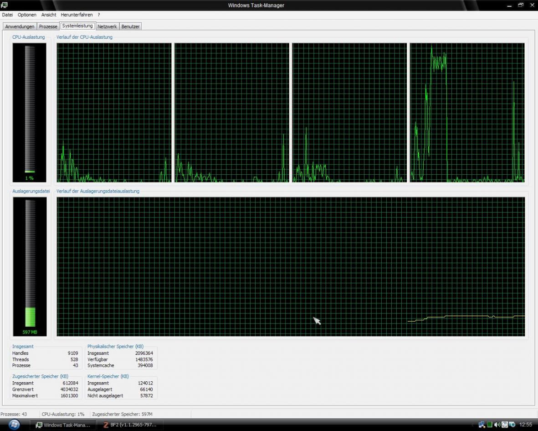Click the Auslagerungsdatei 597 MB gauge

pos(30,266)
